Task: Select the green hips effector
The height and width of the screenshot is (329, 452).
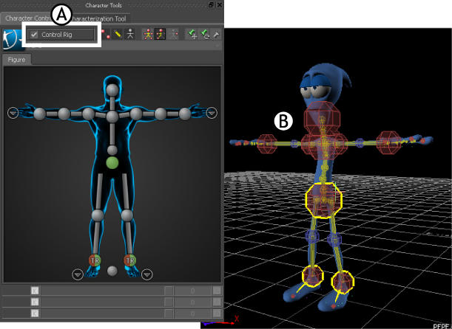Action: click(x=112, y=163)
